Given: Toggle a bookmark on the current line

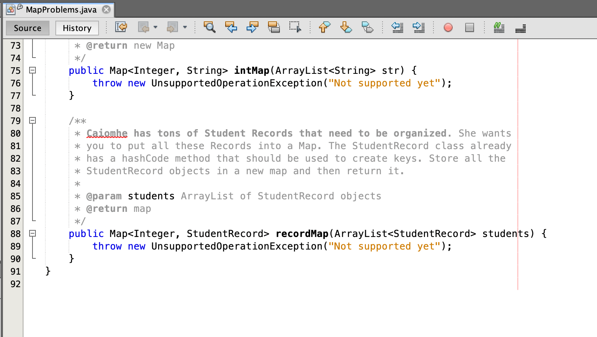Looking at the screenshot, I should point(367,27).
